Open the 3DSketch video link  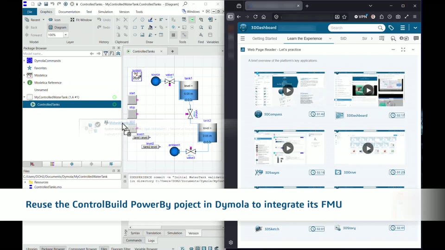272,229
